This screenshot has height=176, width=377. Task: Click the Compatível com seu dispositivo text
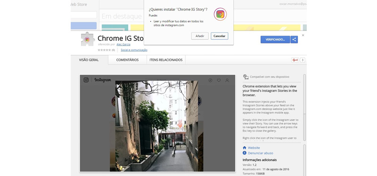tap(270, 77)
